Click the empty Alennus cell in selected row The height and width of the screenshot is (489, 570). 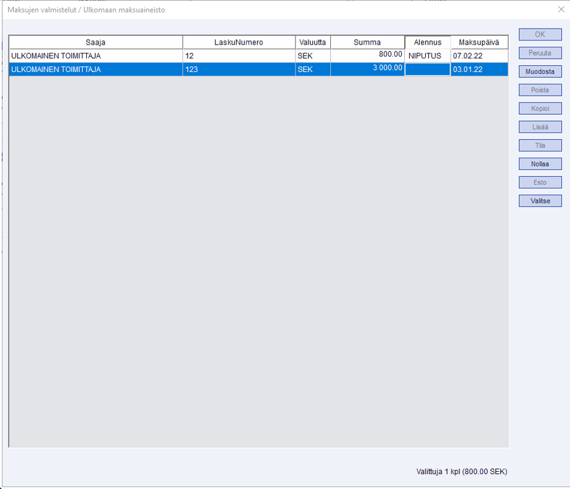click(x=427, y=70)
